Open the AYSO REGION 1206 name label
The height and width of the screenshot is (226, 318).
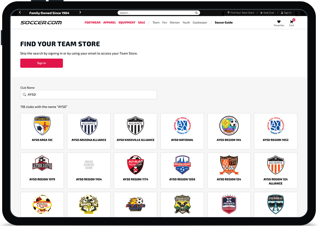[x=182, y=179]
